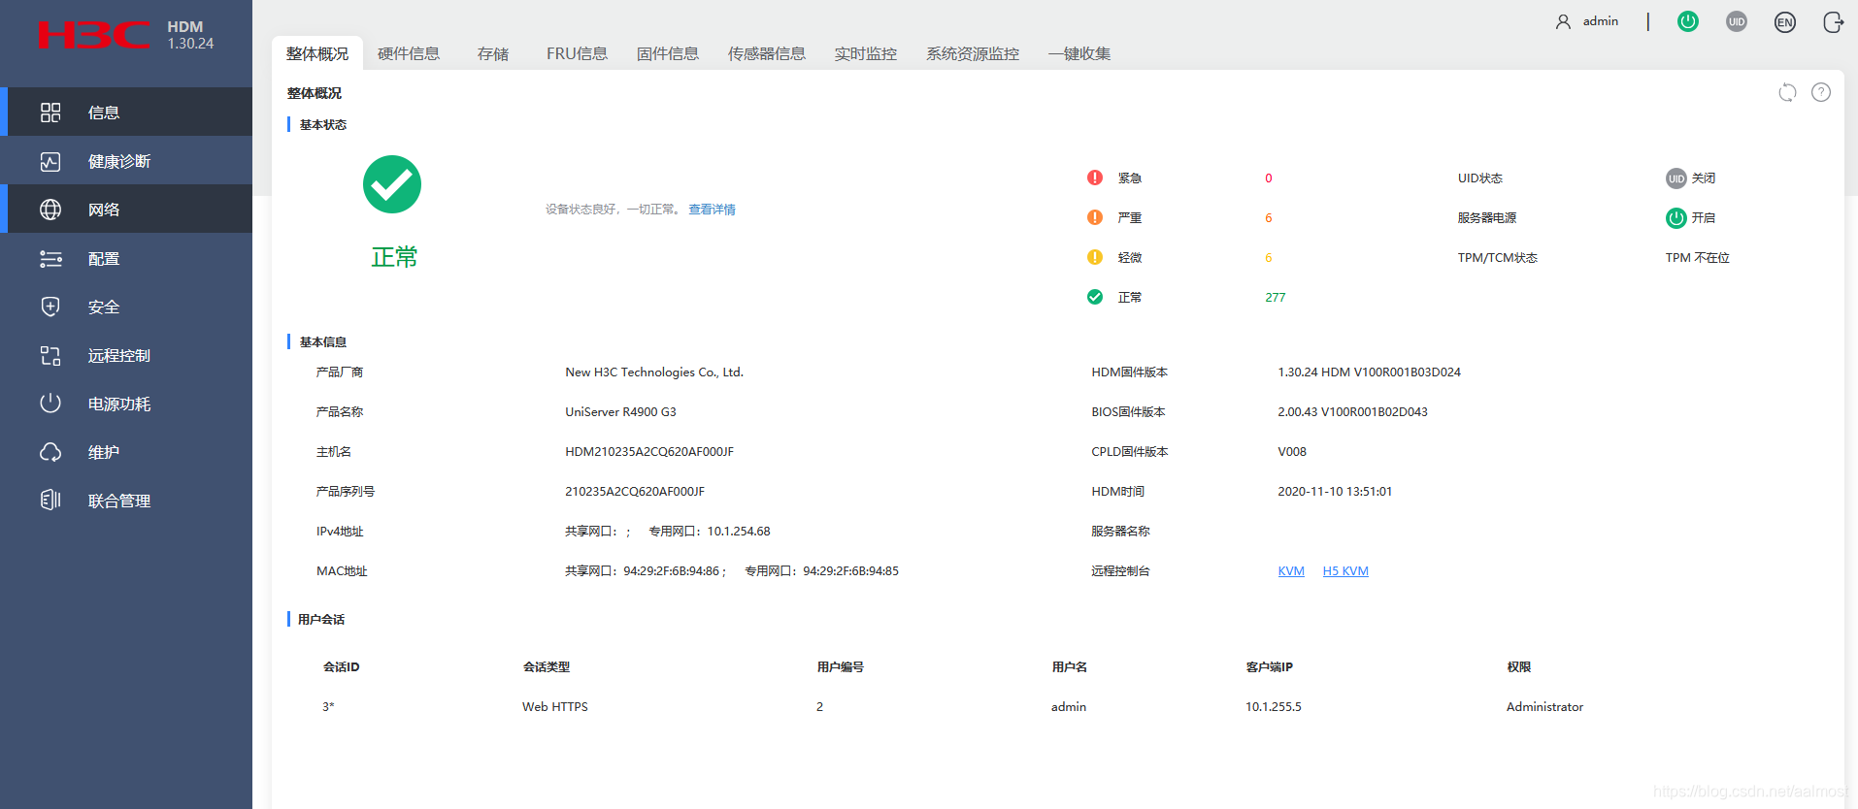The width and height of the screenshot is (1858, 809).
Task: Switch to the 整体概况 tab
Action: (317, 53)
